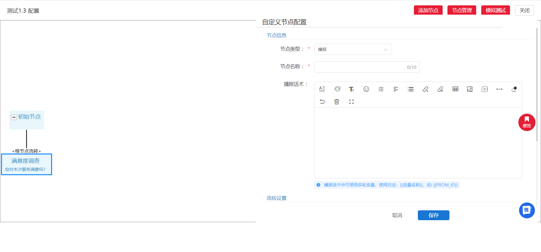Insert a table with the table icon
The width and height of the screenshot is (541, 252).
pos(455,89)
